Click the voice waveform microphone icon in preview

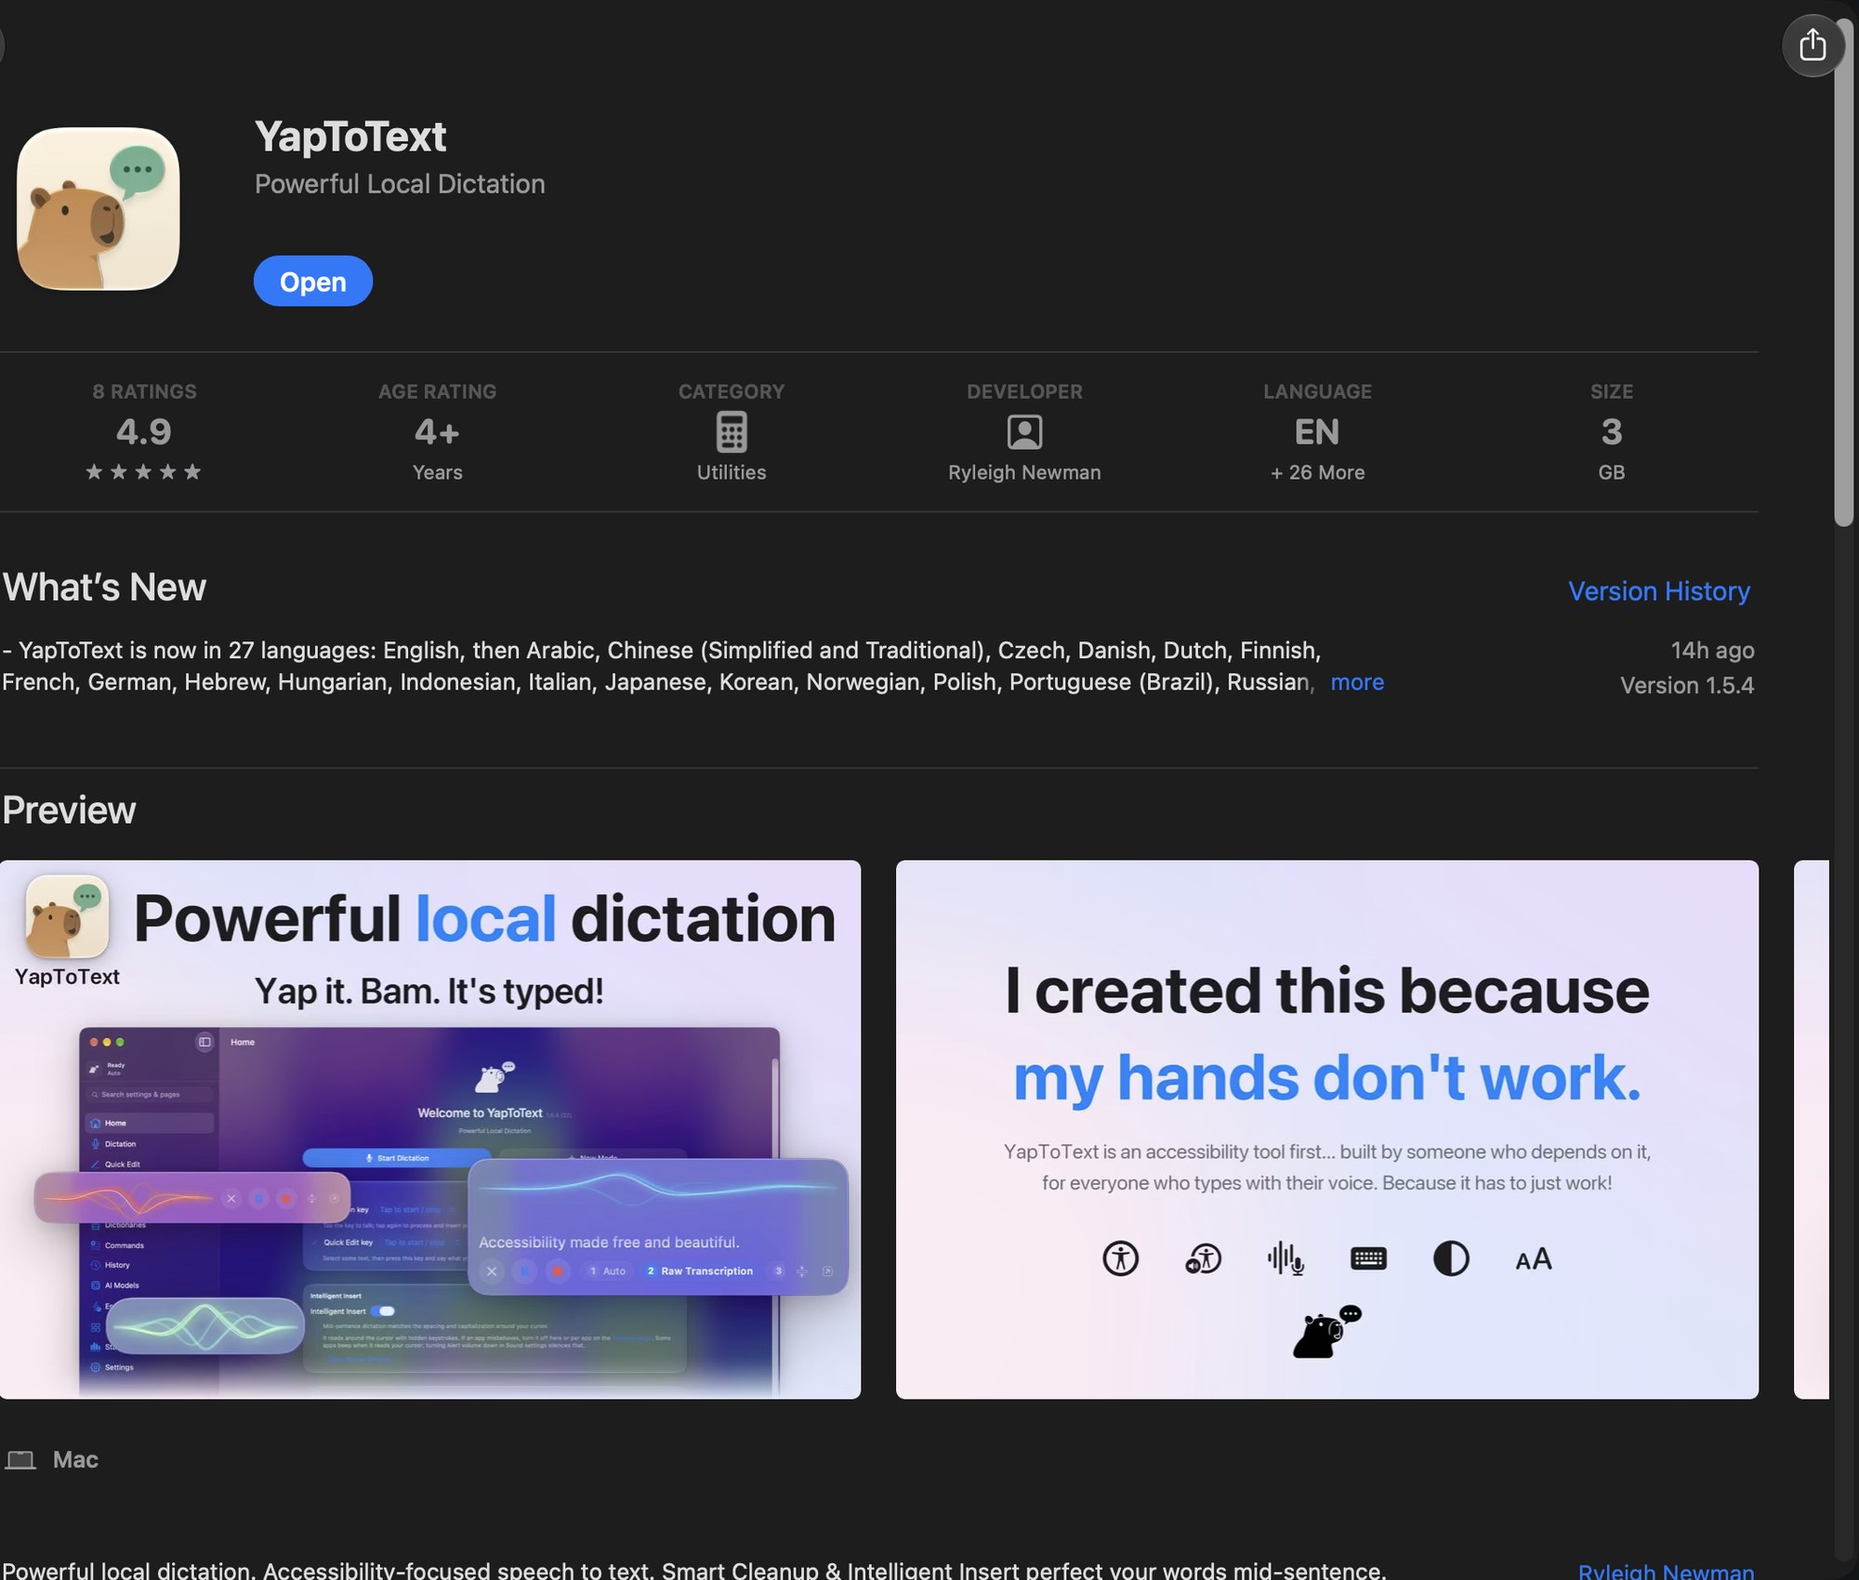[1285, 1258]
